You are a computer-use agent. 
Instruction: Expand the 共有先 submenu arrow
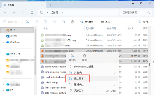click(x=115, y=73)
